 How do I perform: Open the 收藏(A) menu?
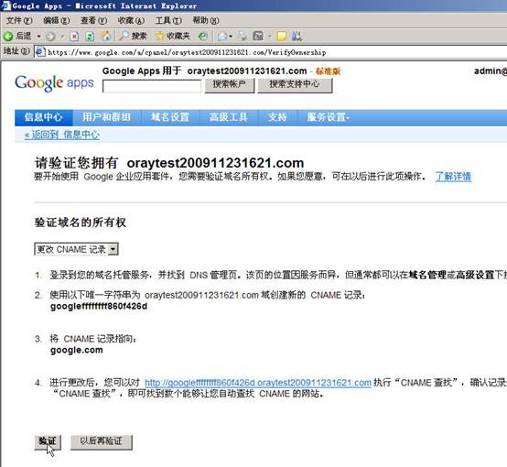click(x=131, y=20)
